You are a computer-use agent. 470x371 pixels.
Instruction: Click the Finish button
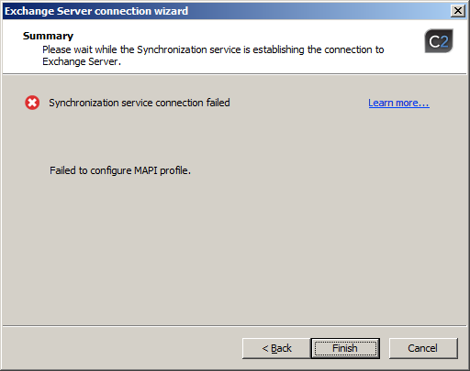coord(345,348)
